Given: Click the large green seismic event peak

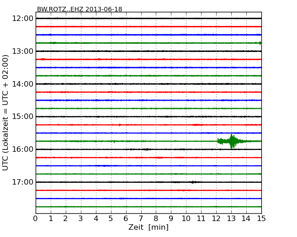Looking at the screenshot, I should point(232,141).
